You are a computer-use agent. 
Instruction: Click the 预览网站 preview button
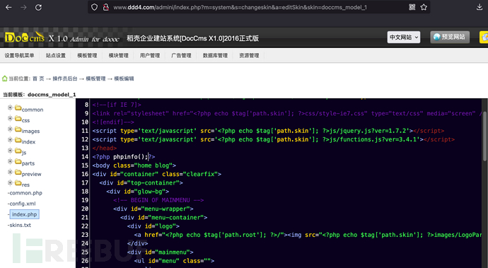coord(450,37)
